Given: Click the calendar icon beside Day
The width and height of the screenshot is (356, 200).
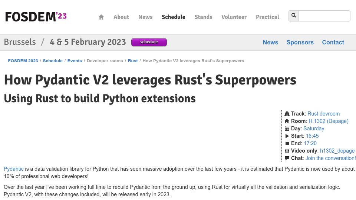Looking at the screenshot, I should (287, 129).
